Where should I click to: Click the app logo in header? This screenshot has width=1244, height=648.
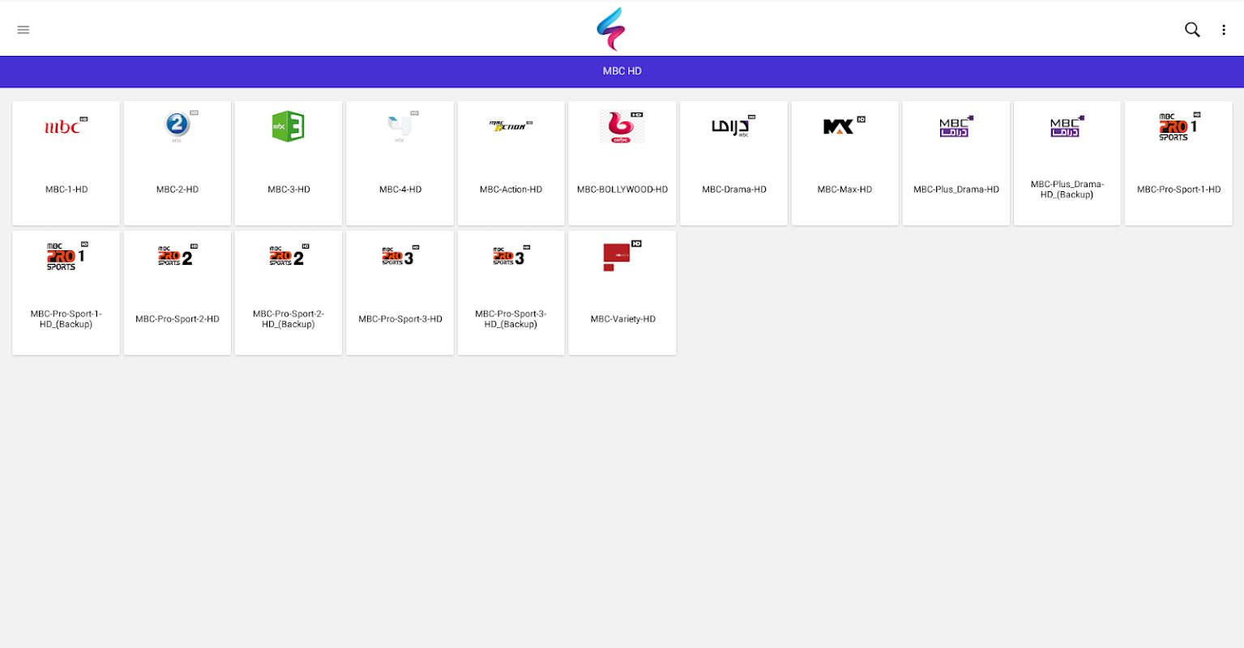(611, 29)
